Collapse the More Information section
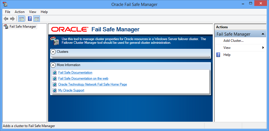 tap(53, 65)
